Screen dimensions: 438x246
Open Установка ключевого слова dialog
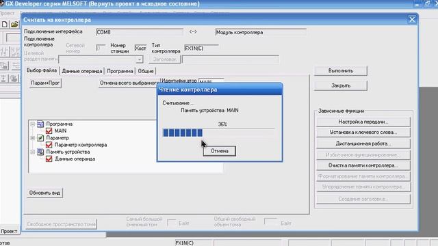[x=363, y=132]
